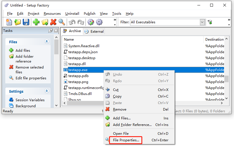Open the Project menu

[x=34, y=14]
